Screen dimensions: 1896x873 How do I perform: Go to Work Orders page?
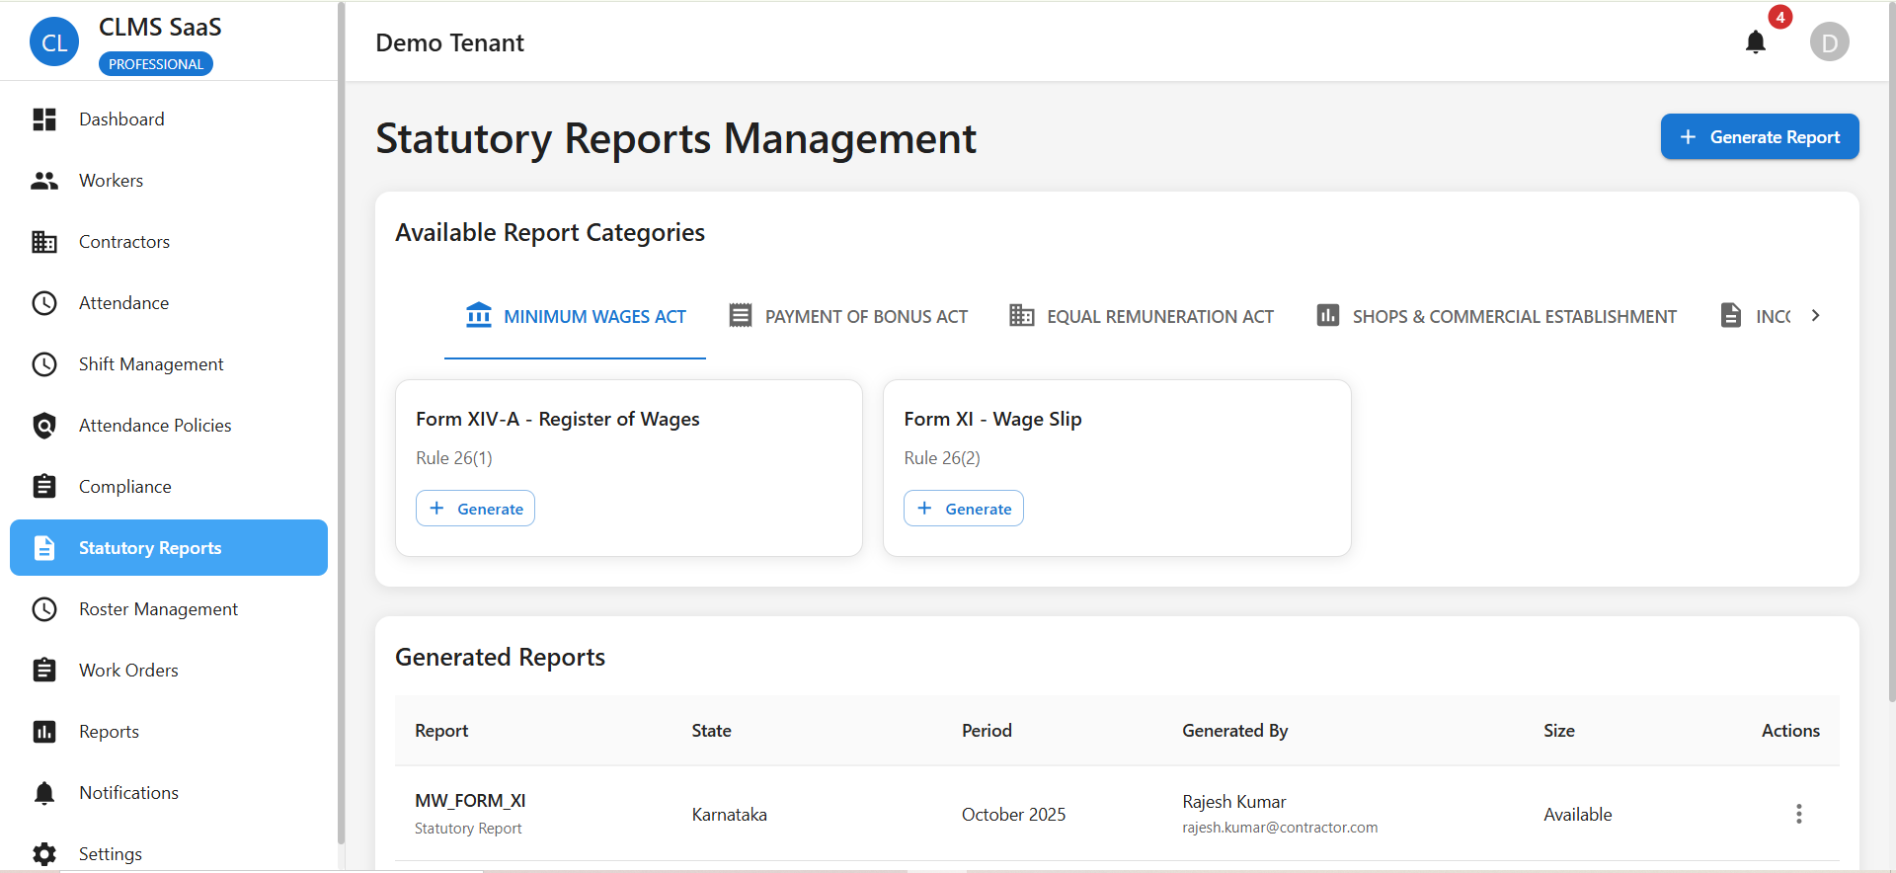click(128, 671)
